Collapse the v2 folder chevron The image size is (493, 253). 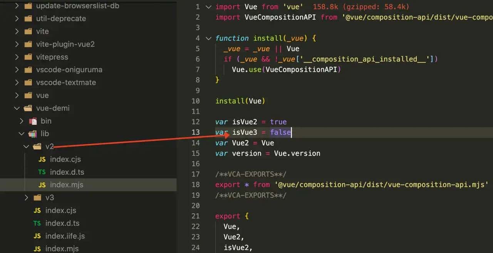pyautogui.click(x=26, y=146)
